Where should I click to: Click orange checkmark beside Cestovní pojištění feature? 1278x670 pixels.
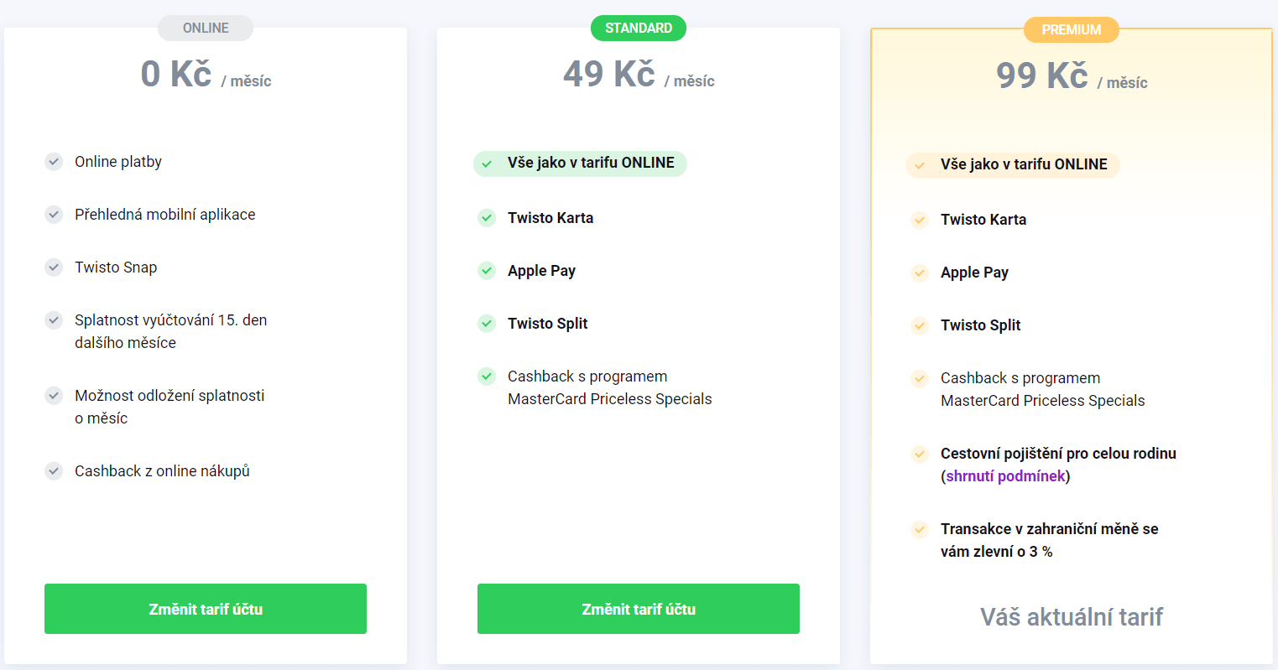(x=920, y=454)
